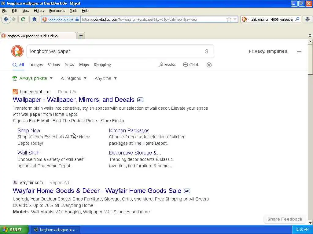
Task: Open the Bookmarks menu
Action: pos(57,11)
